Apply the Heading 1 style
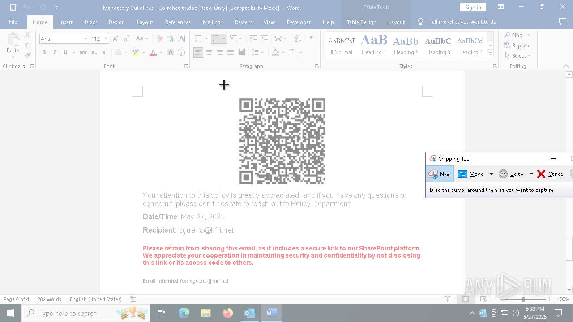The width and height of the screenshot is (573, 322). coord(374,45)
